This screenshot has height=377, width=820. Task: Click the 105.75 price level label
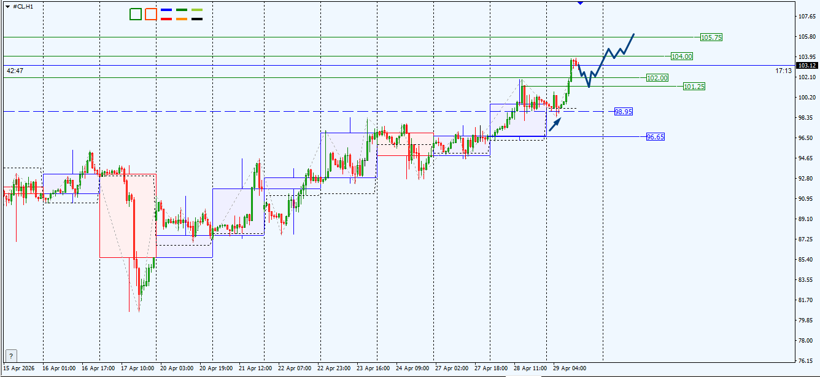coord(711,37)
